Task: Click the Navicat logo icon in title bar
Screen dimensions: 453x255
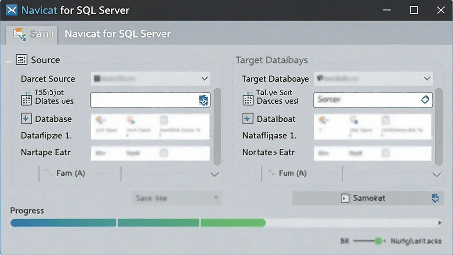Action: [x=12, y=10]
